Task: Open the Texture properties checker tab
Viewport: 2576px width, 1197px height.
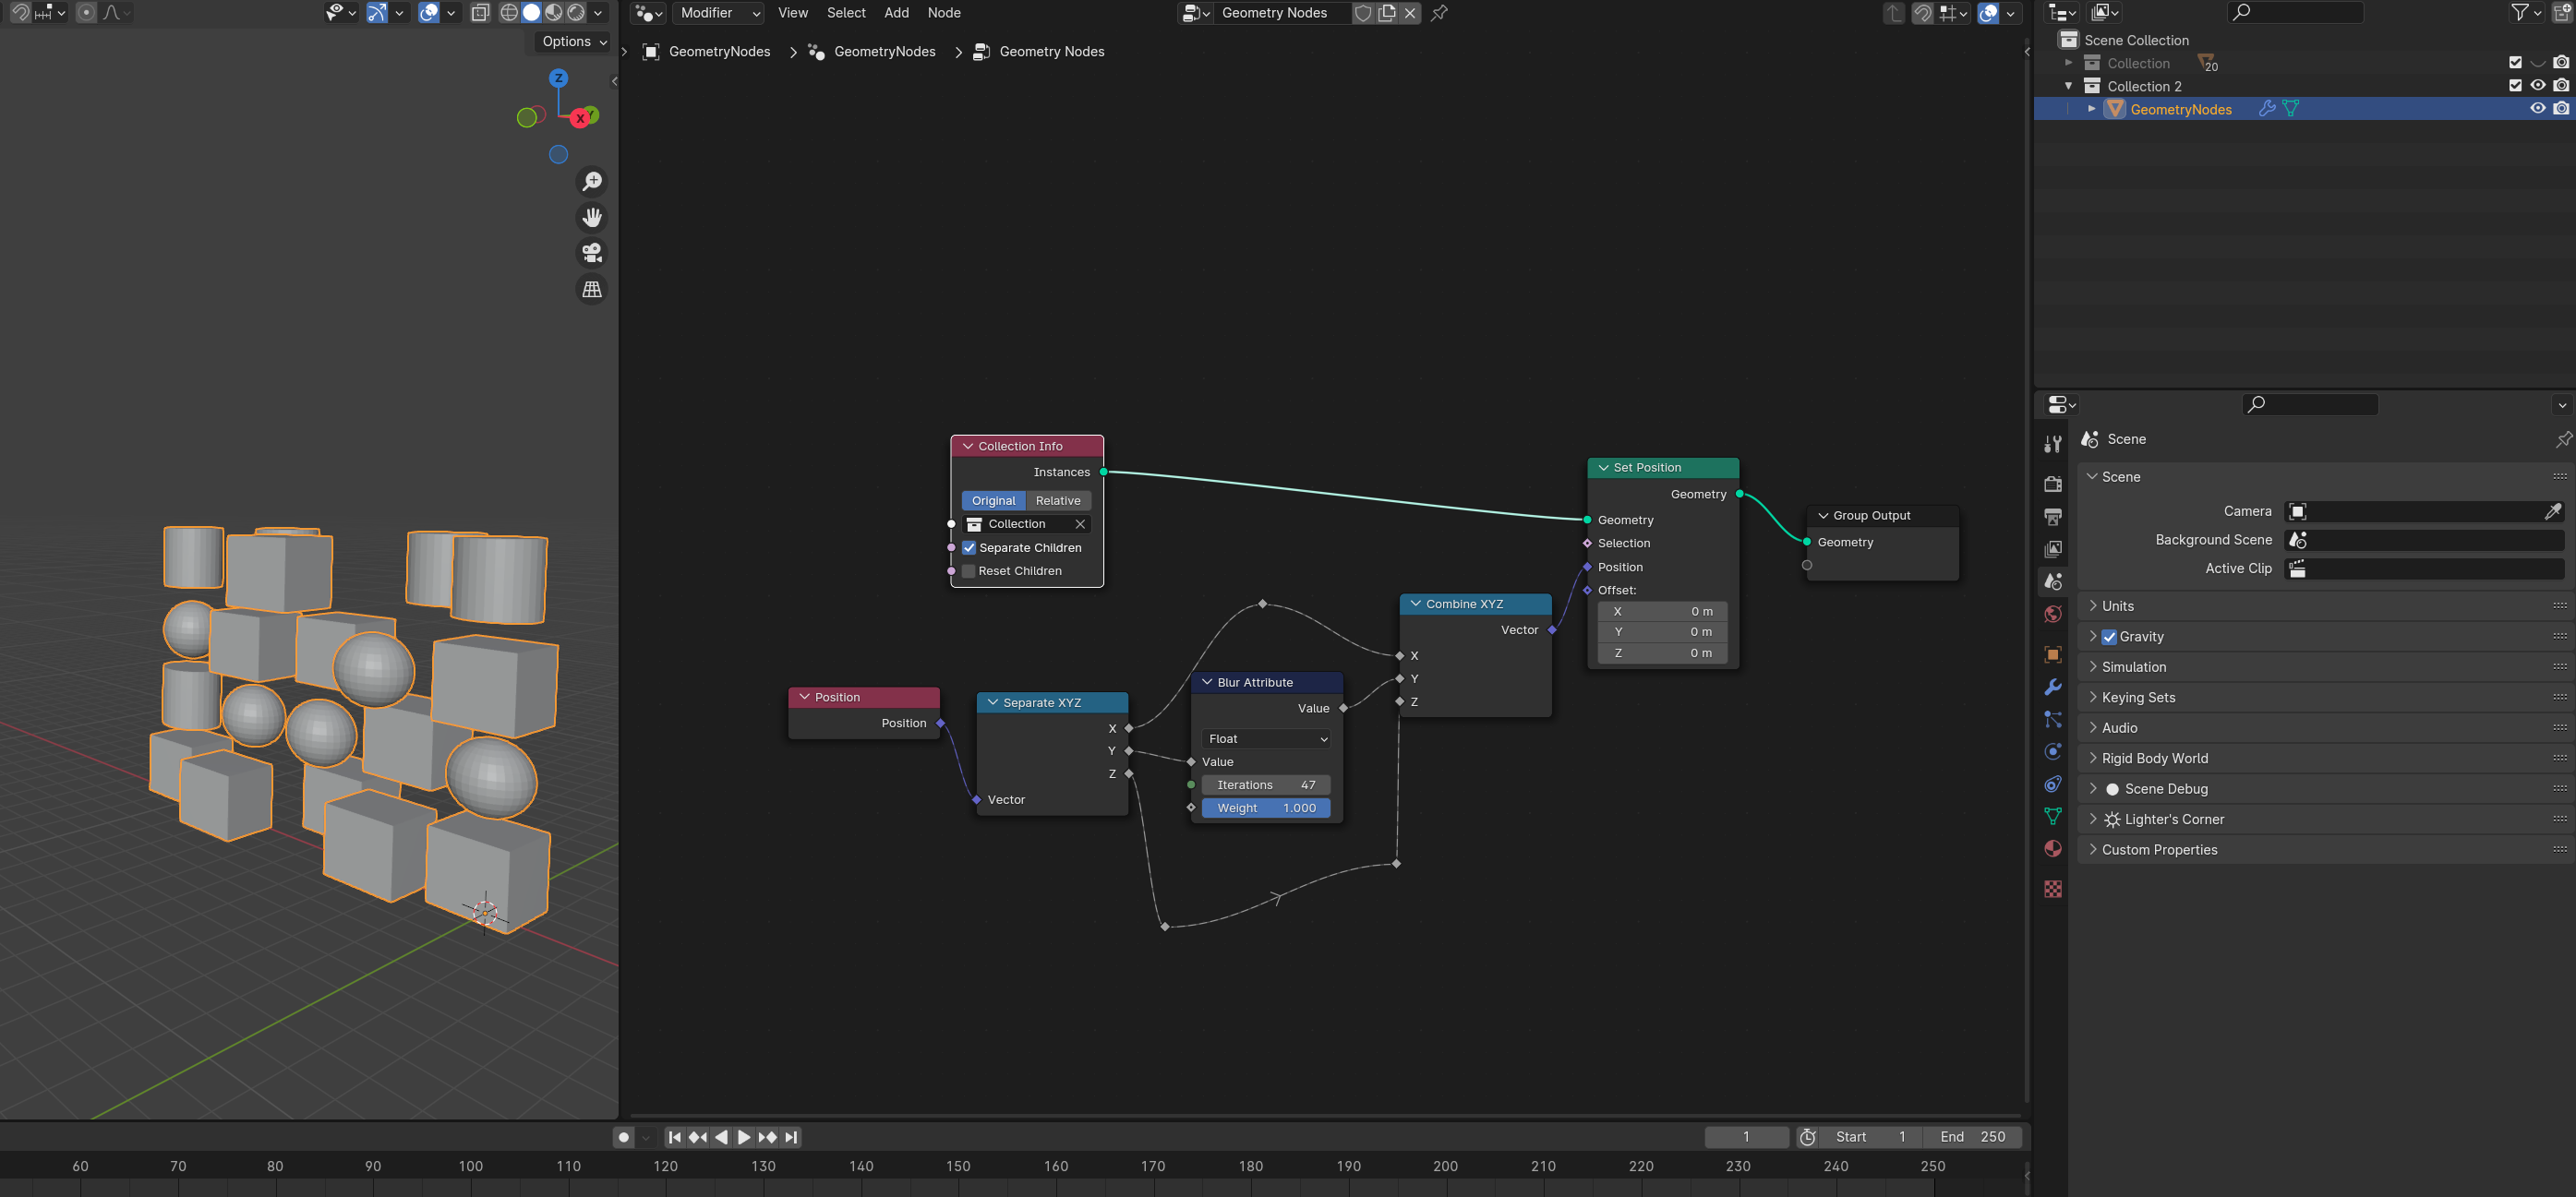Action: point(2053,890)
